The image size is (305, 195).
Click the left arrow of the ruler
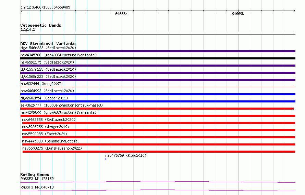click(21, 11)
